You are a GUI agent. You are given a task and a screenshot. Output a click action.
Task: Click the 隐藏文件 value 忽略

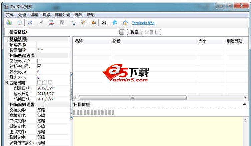pos(41,115)
